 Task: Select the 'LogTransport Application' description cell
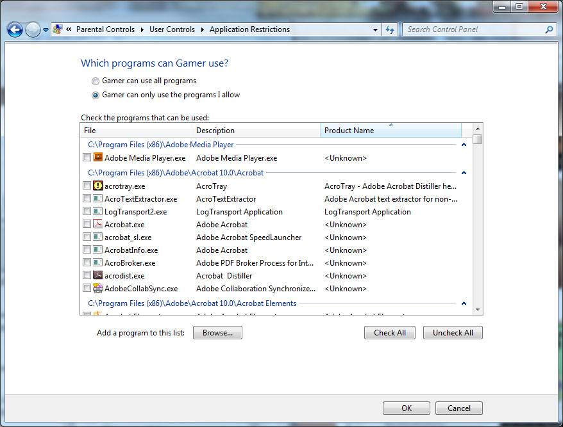[239, 212]
